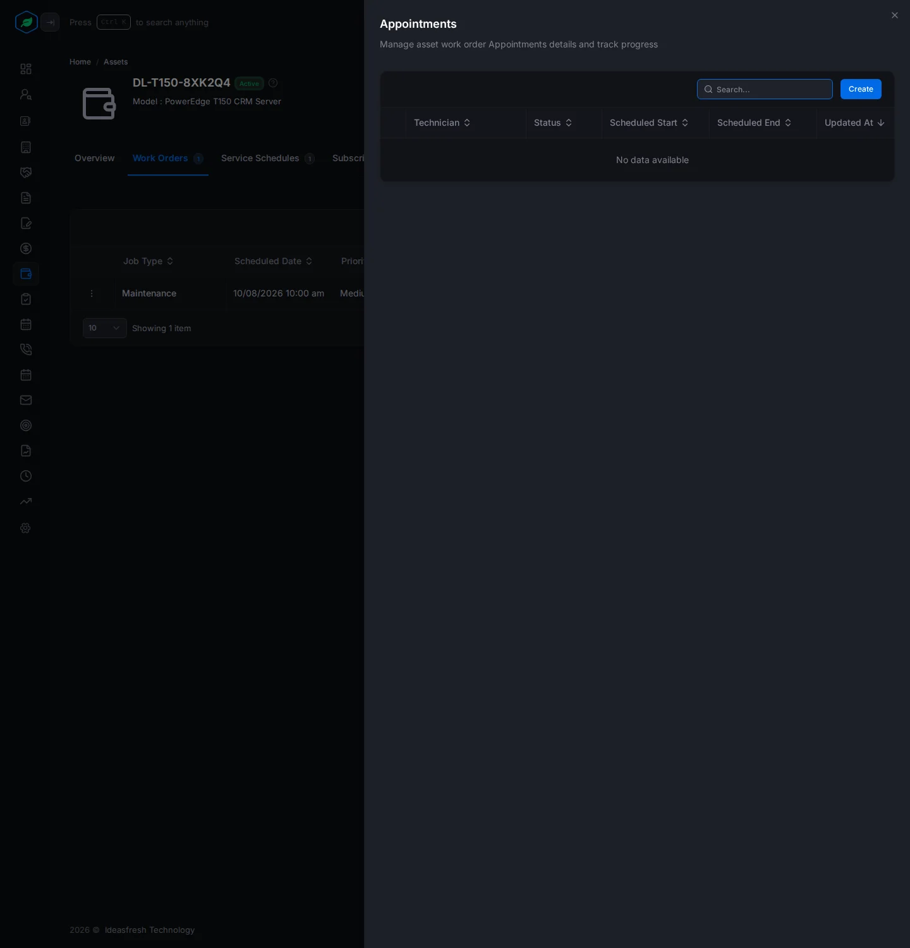The width and height of the screenshot is (910, 948).
Task: Select the Work Orders tab
Action: point(167,158)
